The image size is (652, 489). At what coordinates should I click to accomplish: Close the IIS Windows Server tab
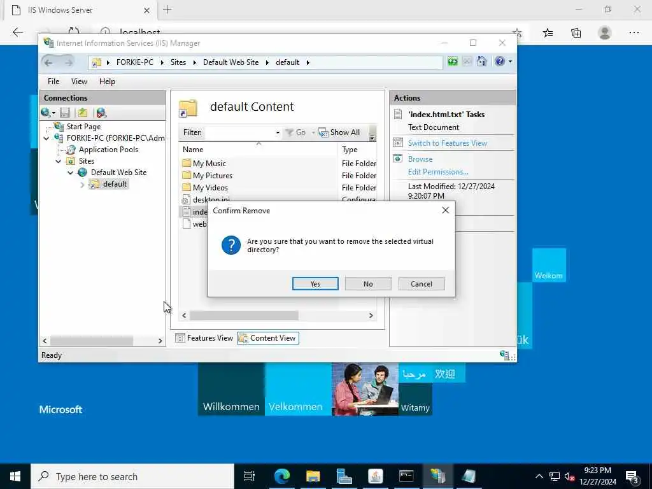[147, 10]
